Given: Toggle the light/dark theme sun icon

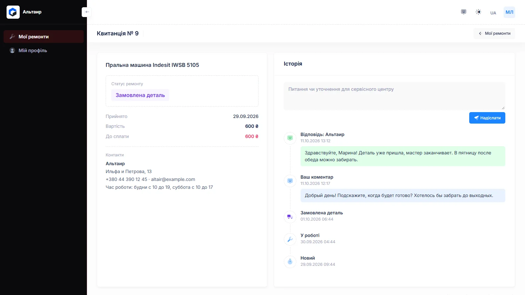Looking at the screenshot, I should 478,12.
